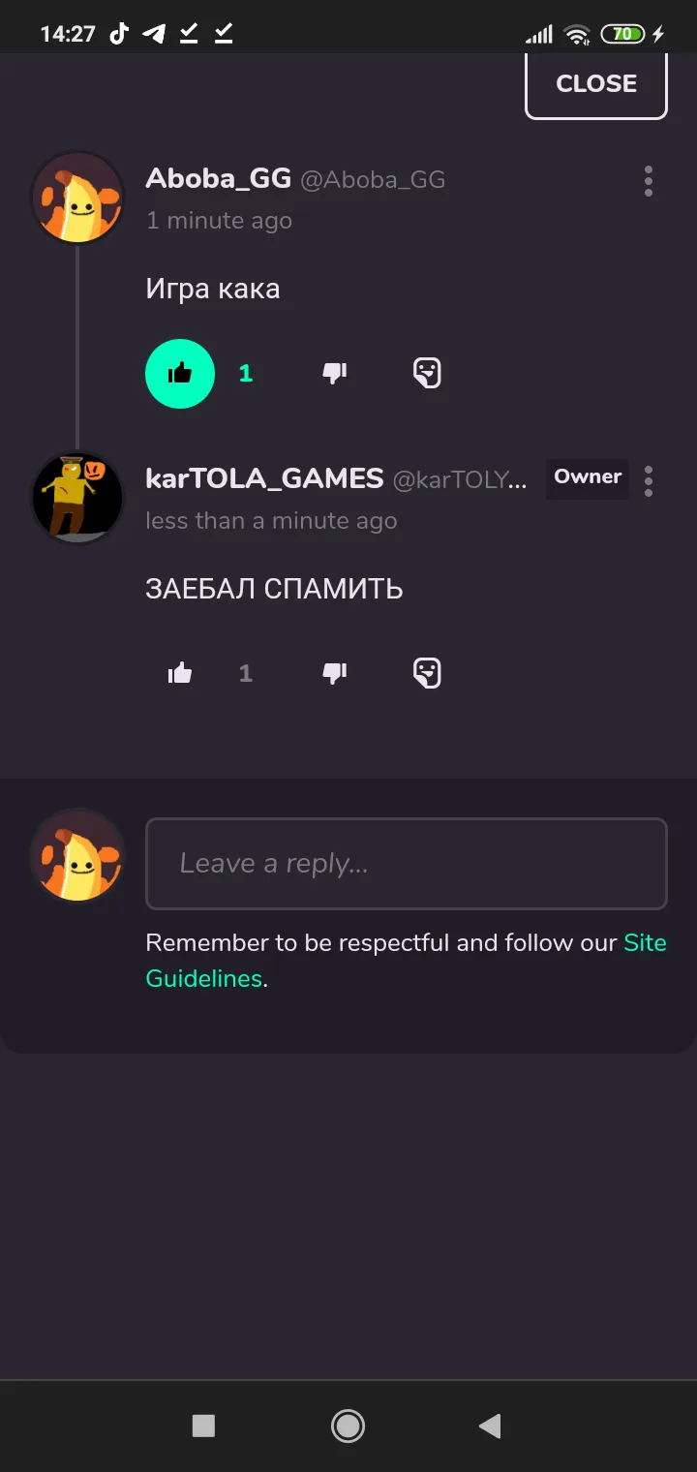Viewport: 697px width, 1472px height.
Task: Open karTOLA_GAMES' profile avatar
Action: [78, 498]
